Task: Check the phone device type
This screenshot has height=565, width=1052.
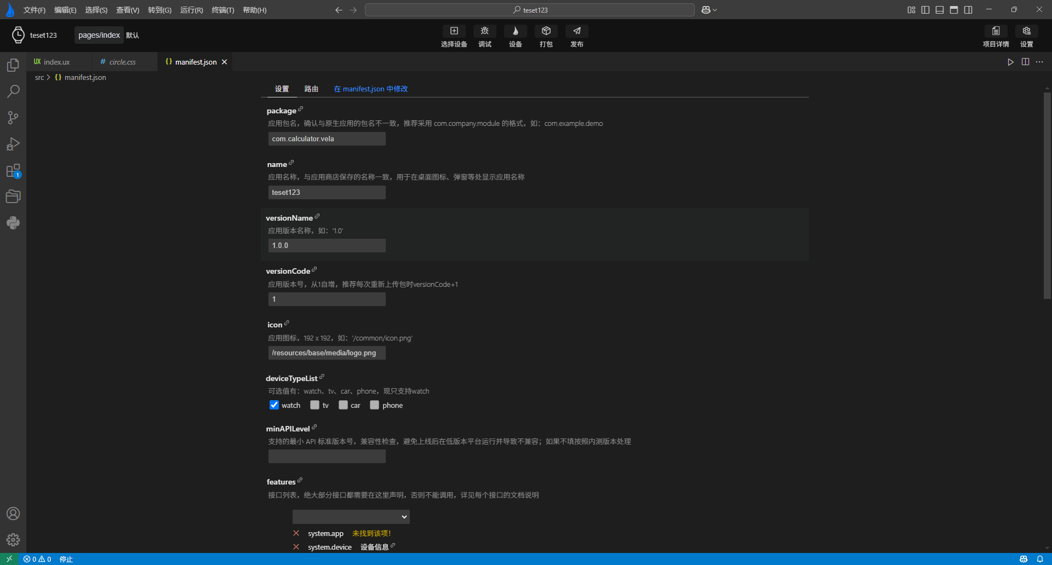Action: (x=374, y=405)
